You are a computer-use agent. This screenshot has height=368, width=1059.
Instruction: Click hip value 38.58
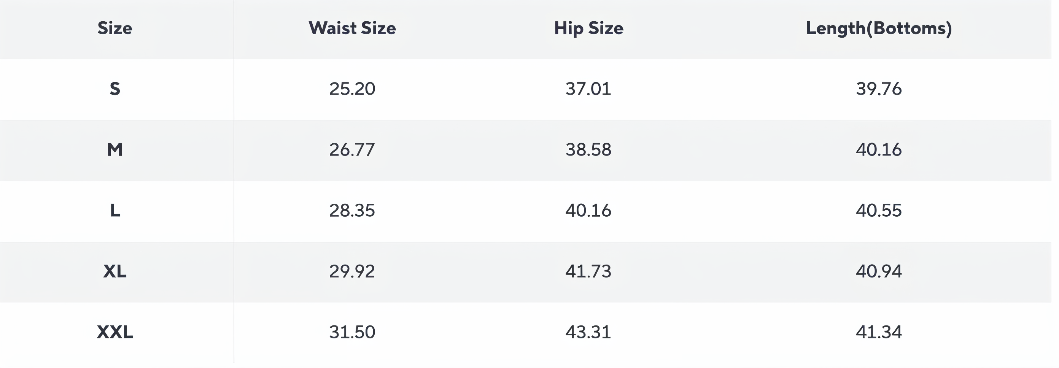coord(588,149)
